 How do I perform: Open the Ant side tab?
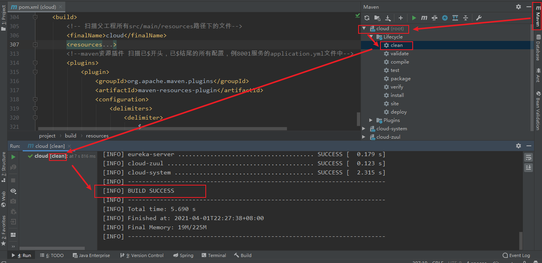click(x=538, y=75)
